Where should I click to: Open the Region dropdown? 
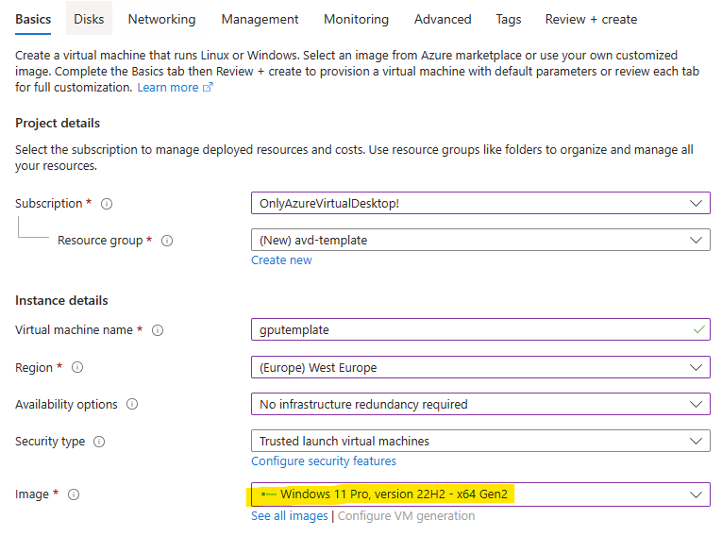[x=480, y=367]
